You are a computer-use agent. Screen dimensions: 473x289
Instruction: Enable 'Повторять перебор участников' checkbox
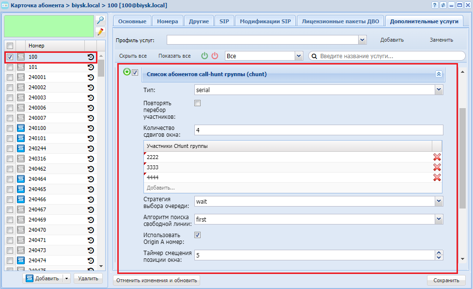click(197, 103)
